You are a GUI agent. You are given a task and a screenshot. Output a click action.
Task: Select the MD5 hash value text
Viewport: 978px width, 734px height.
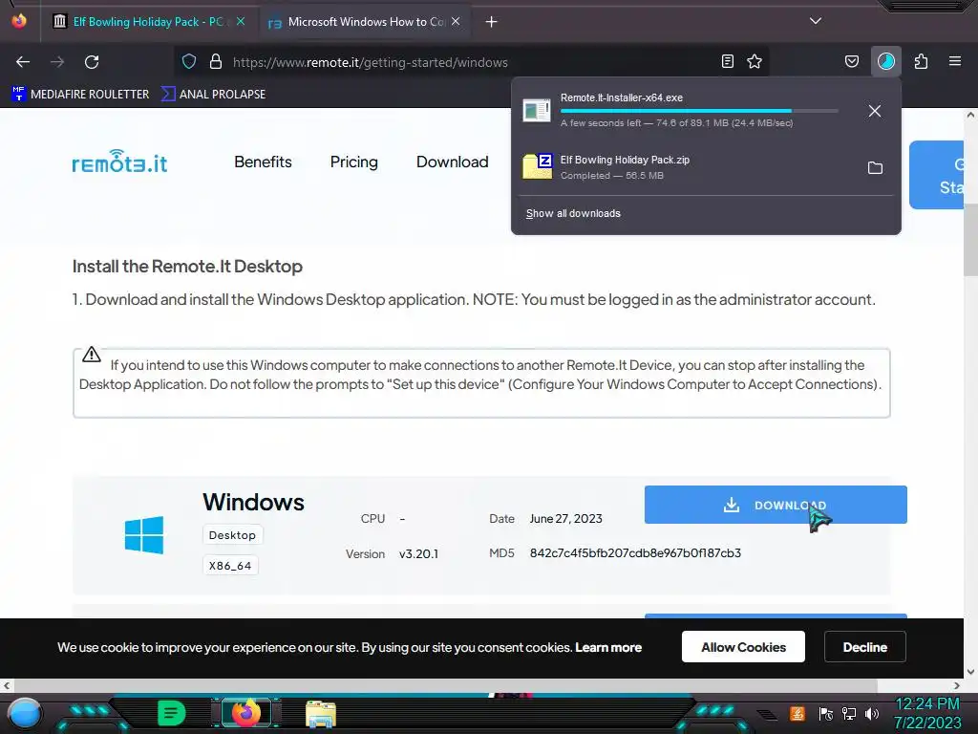click(635, 553)
